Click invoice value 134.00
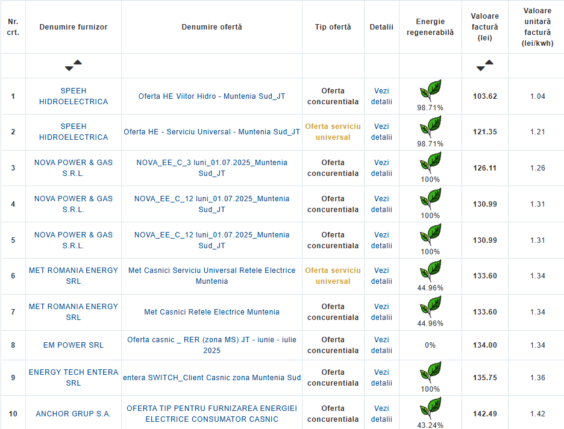Viewport: 564px width, 429px height. 485,345
